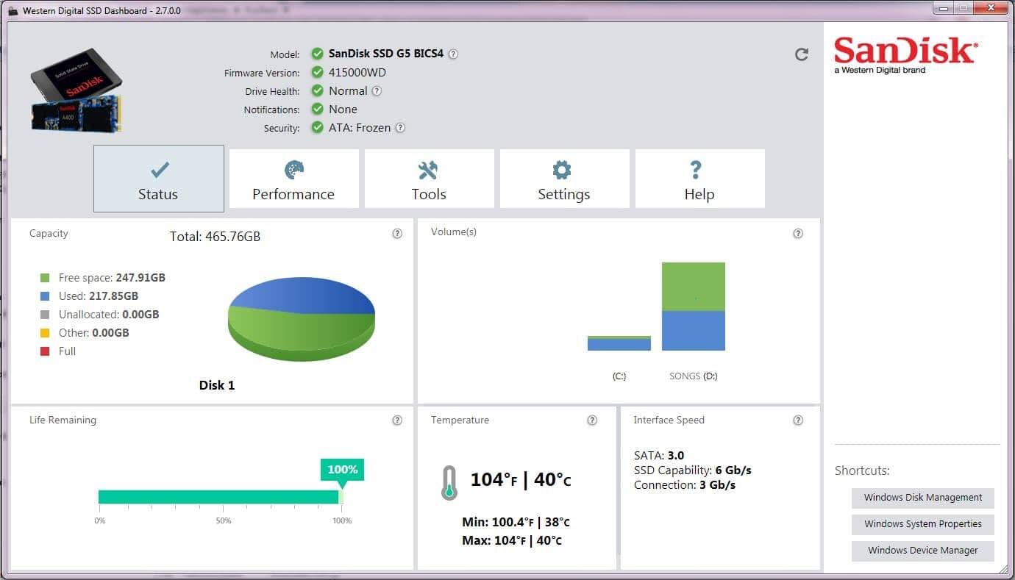Screen dimensions: 1015x580
Task: Open the Life Remaining panel help icon
Action: [397, 420]
